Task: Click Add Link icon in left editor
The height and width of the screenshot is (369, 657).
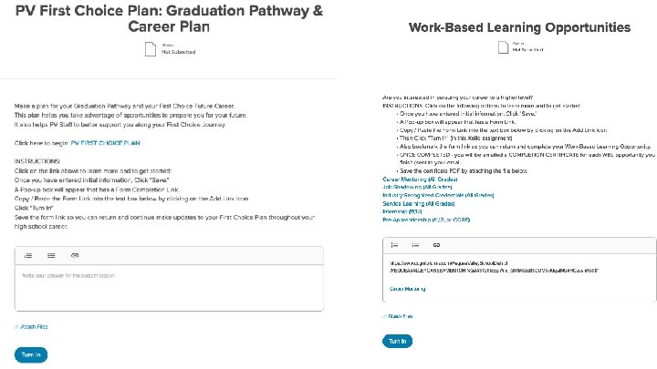Action: coord(74,255)
